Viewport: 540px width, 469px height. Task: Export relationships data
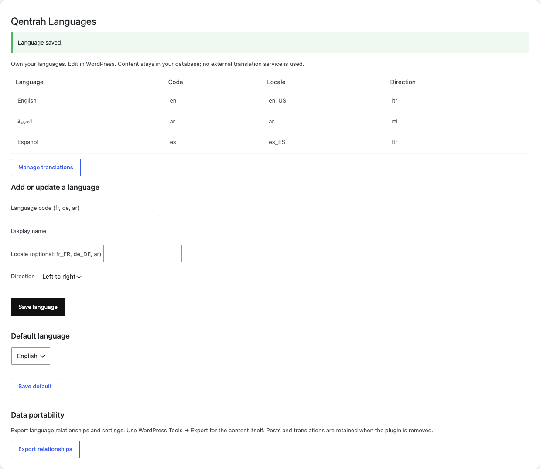coord(45,449)
